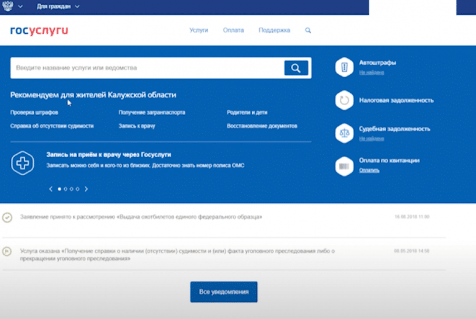
Task: Click the checkmark status icon for охотбилетов notification
Action: [7, 217]
